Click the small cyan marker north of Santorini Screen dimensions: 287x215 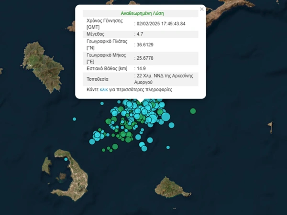click(x=66, y=160)
